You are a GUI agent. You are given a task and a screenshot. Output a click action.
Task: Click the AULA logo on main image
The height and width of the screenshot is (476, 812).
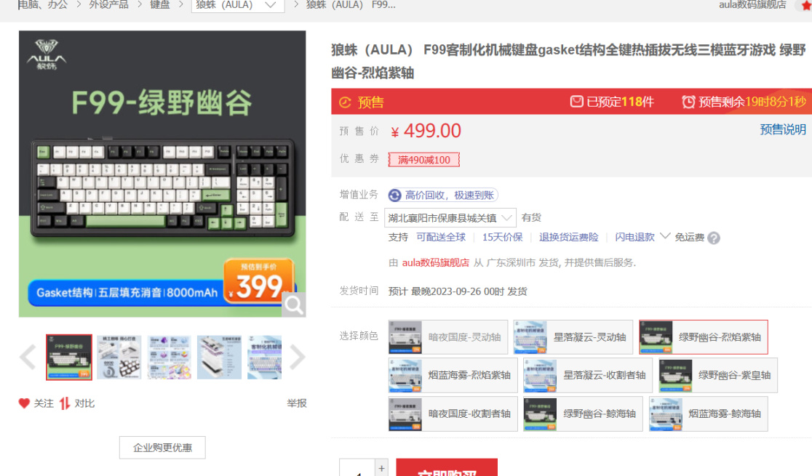(x=47, y=55)
